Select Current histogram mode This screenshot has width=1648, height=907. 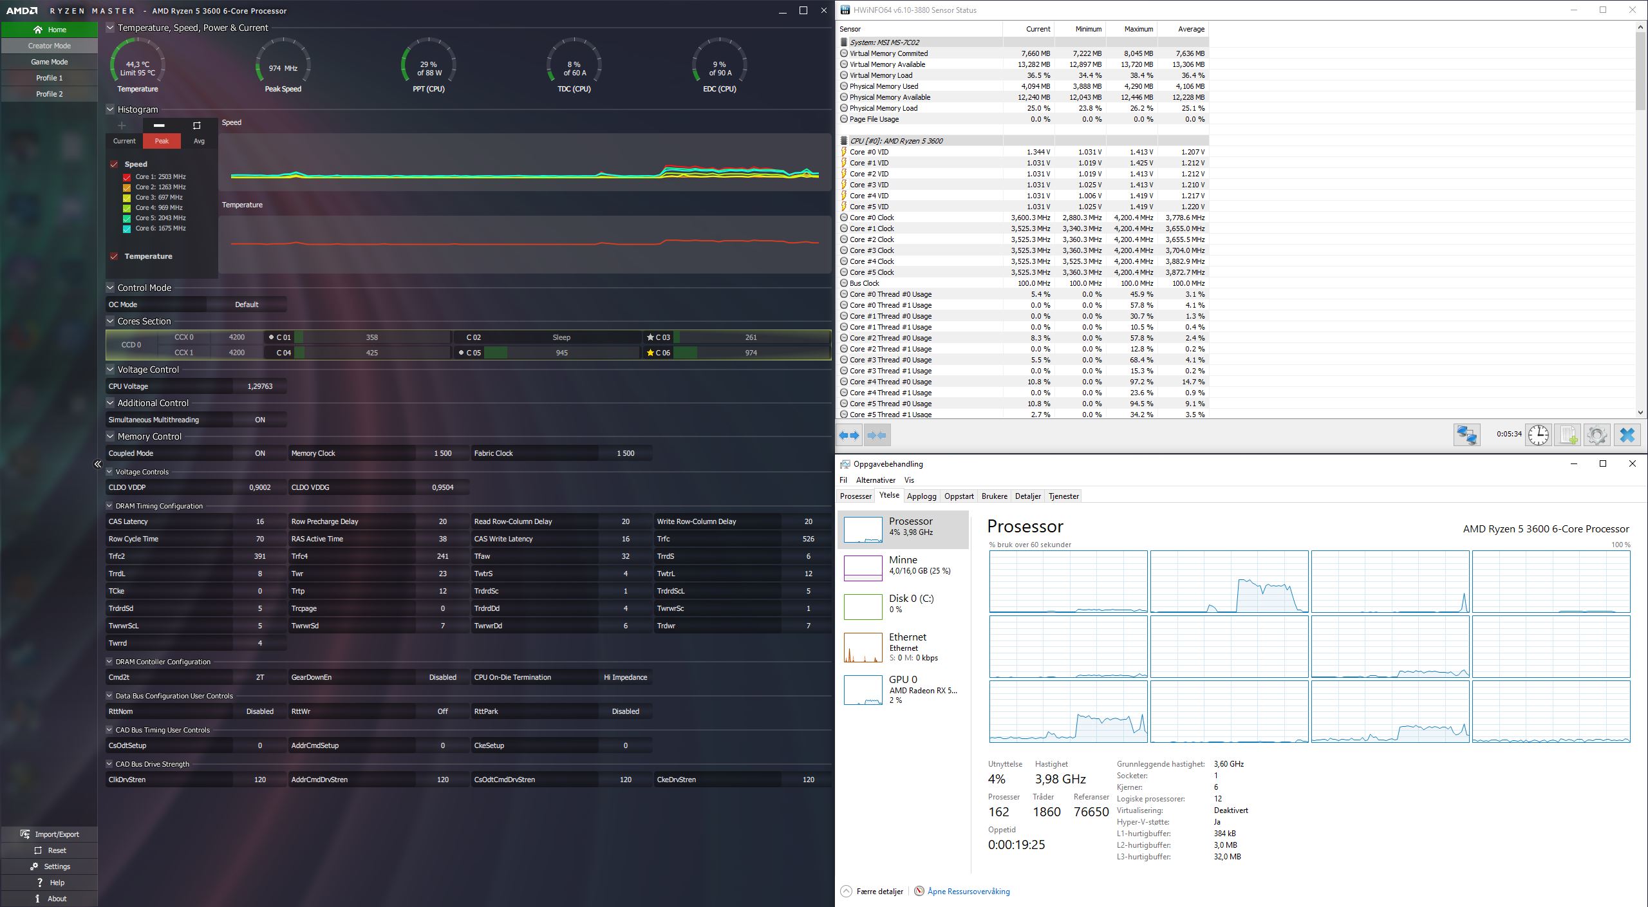[x=124, y=141]
